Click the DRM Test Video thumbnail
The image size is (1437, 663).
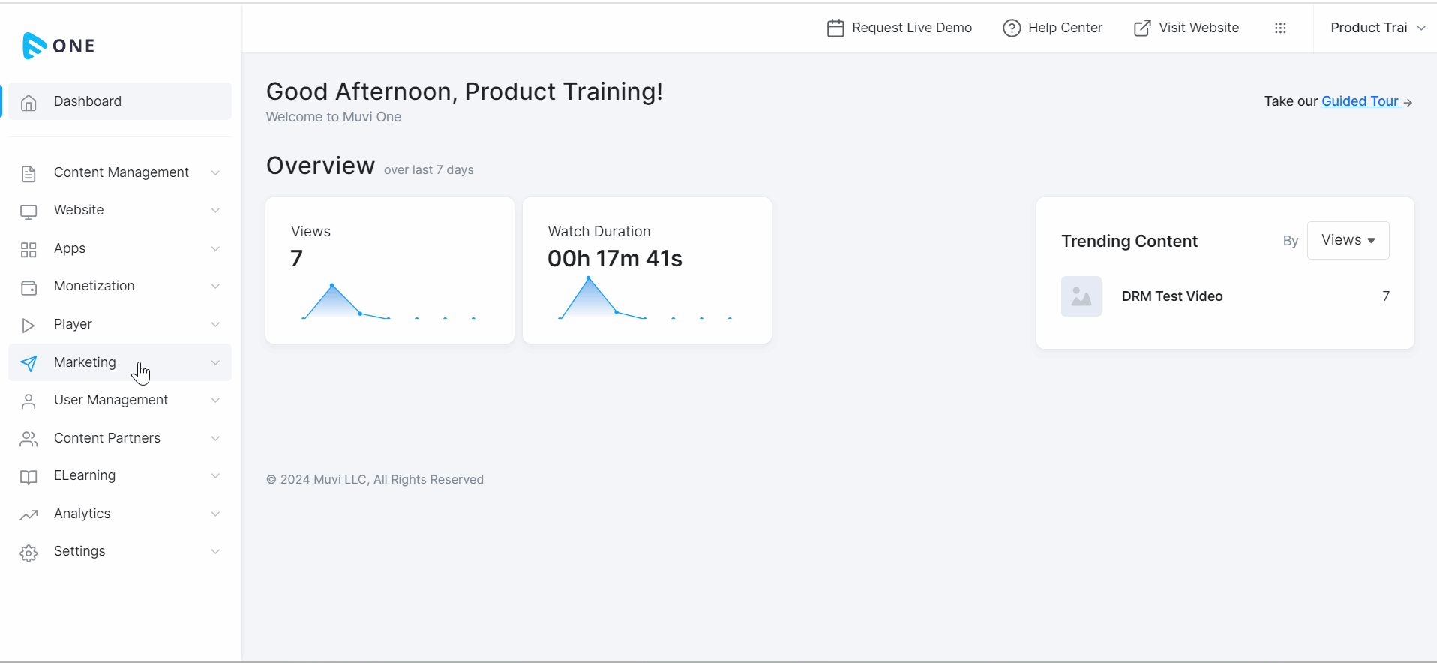tap(1081, 296)
